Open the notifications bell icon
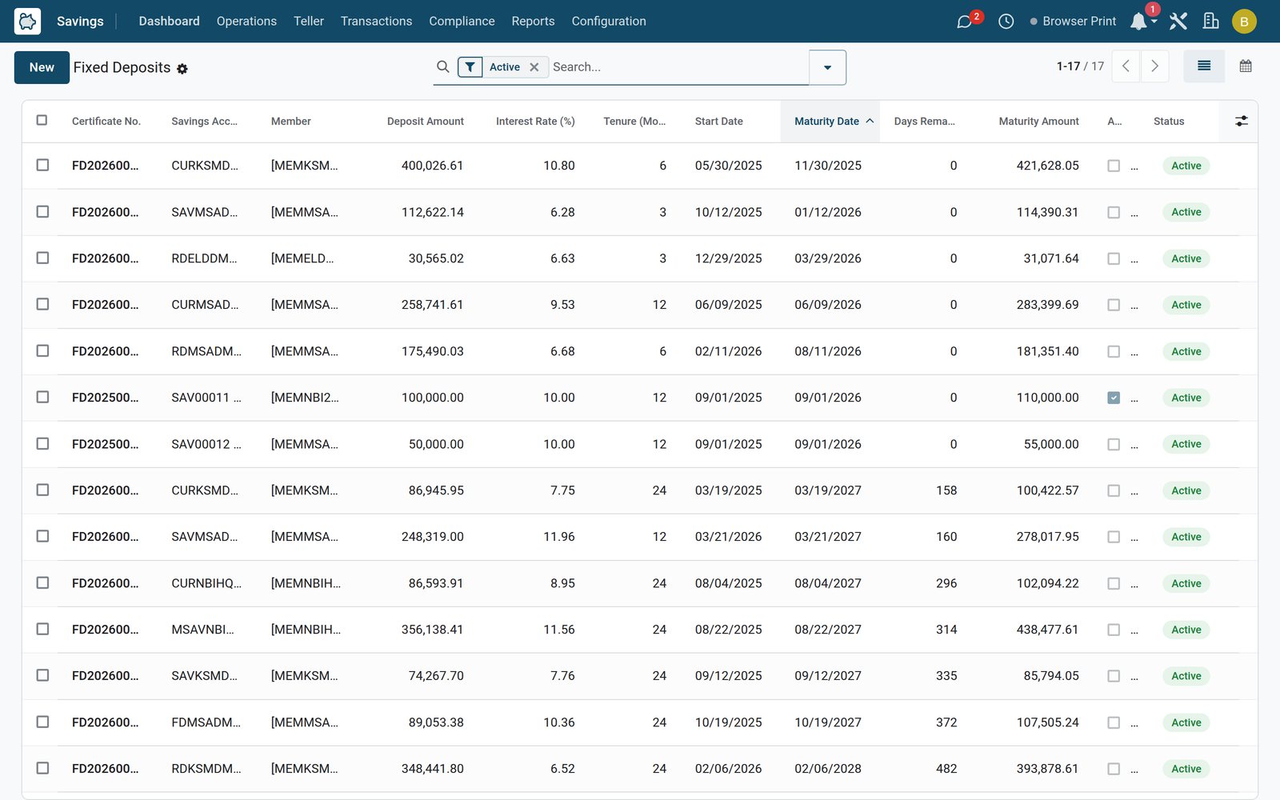Viewport: 1280px width, 800px height. (1138, 22)
